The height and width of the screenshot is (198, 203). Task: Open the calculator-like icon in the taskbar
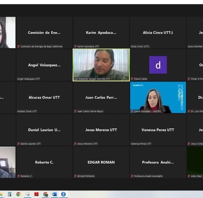(x=10, y=194)
